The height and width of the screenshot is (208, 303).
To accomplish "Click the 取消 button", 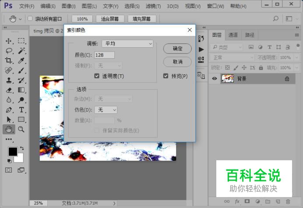I will (177, 62).
